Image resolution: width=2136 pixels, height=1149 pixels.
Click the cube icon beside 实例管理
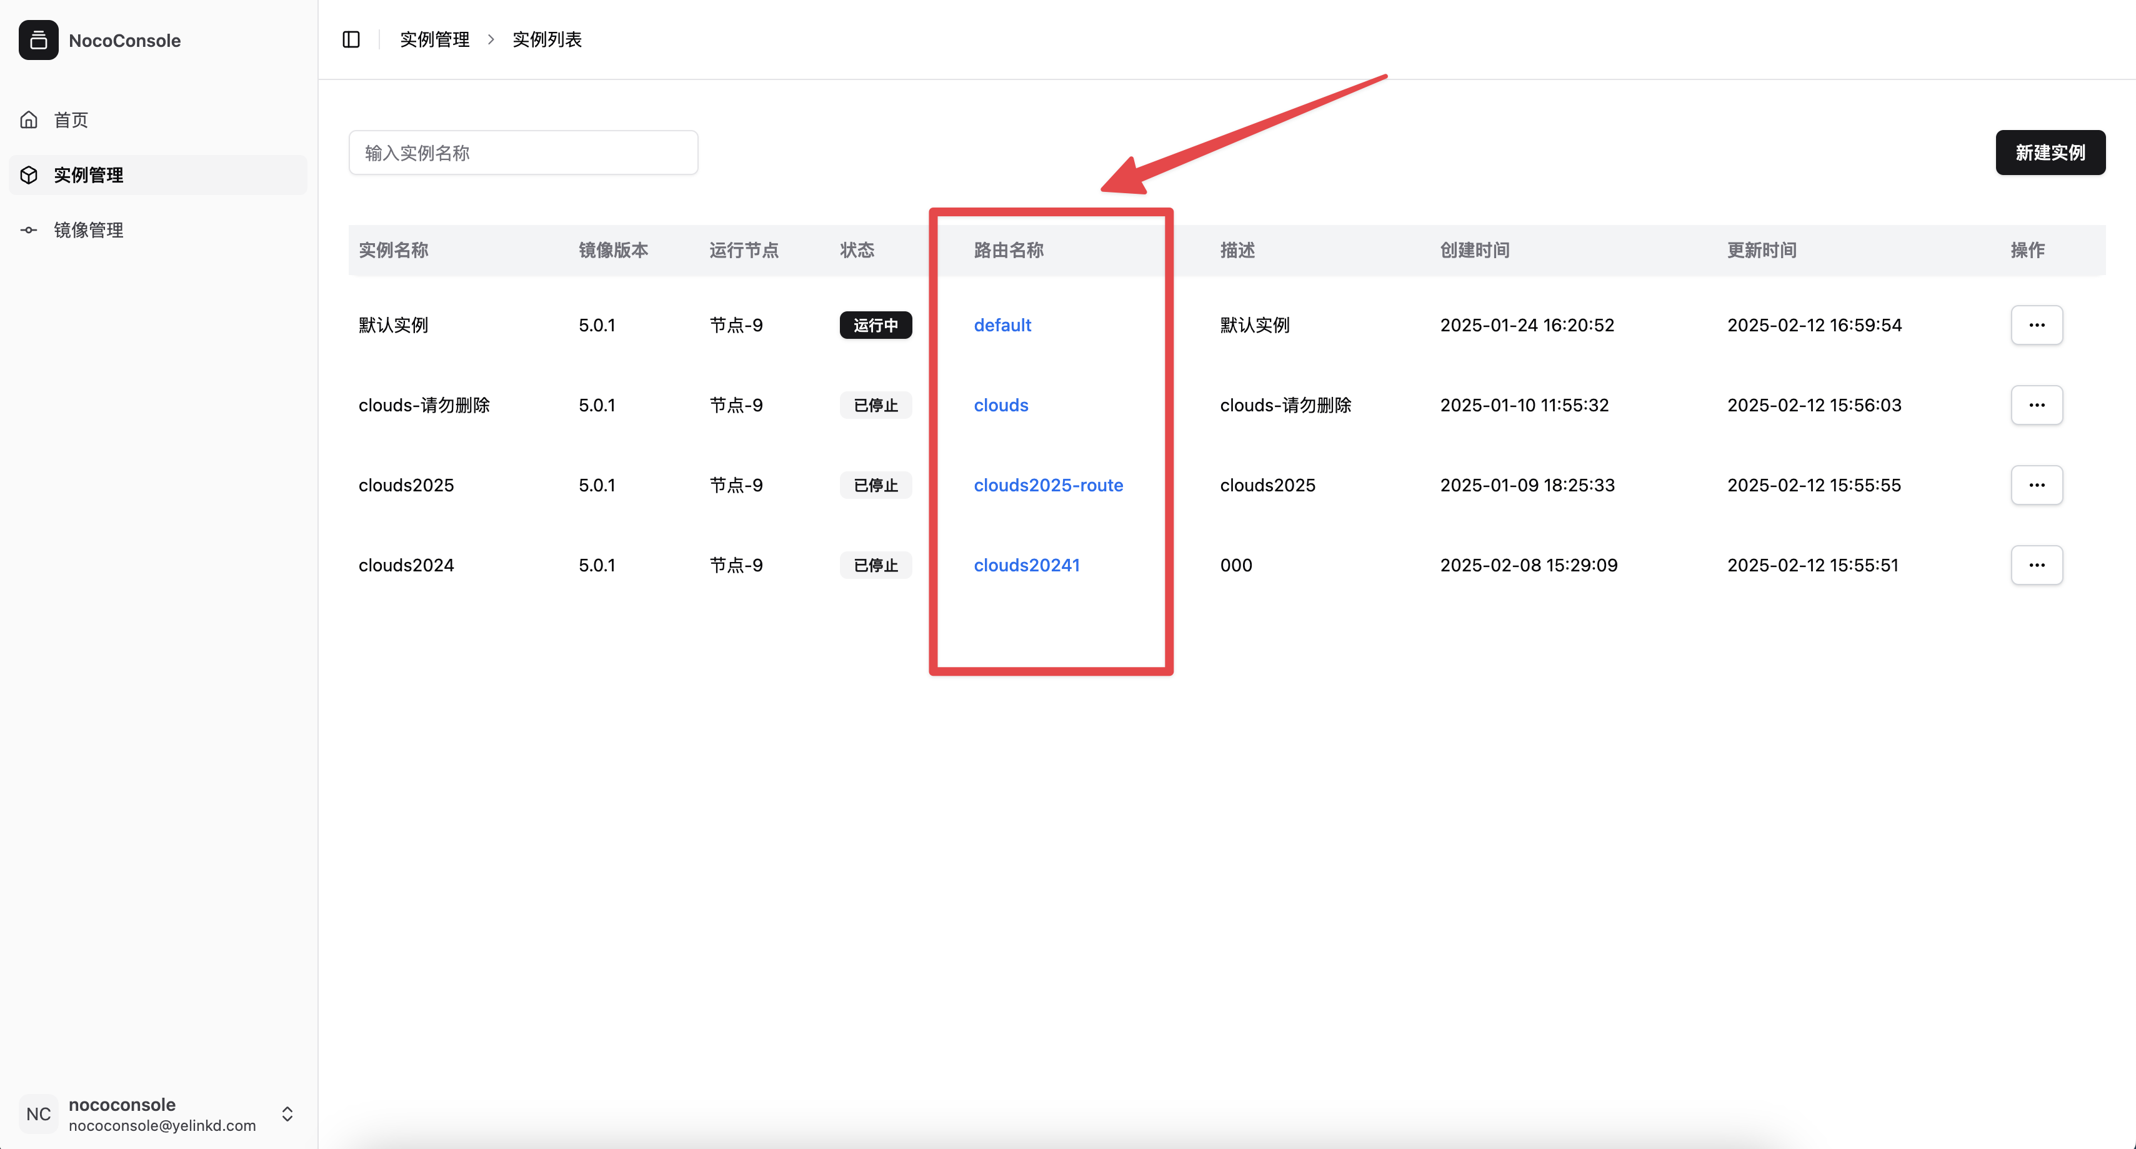click(x=29, y=175)
